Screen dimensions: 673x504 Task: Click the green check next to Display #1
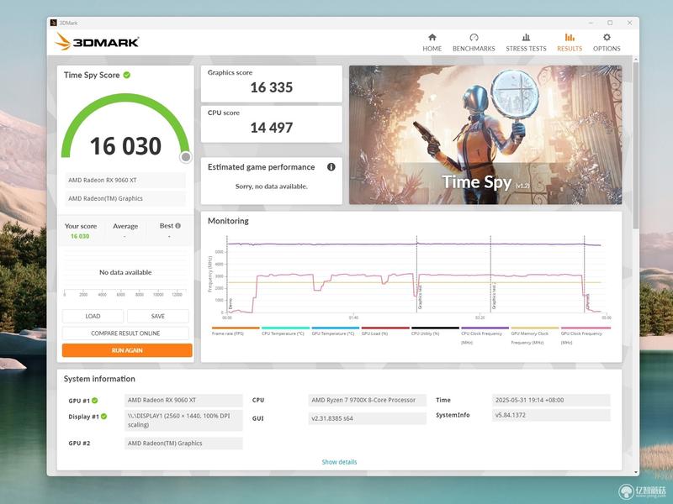click(x=103, y=417)
